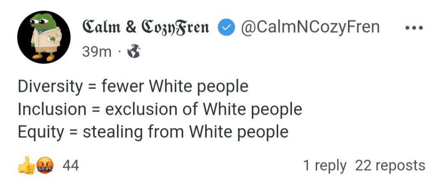Click the post line starting with Diversity
This screenshot has height=192, width=443.
(x=133, y=86)
